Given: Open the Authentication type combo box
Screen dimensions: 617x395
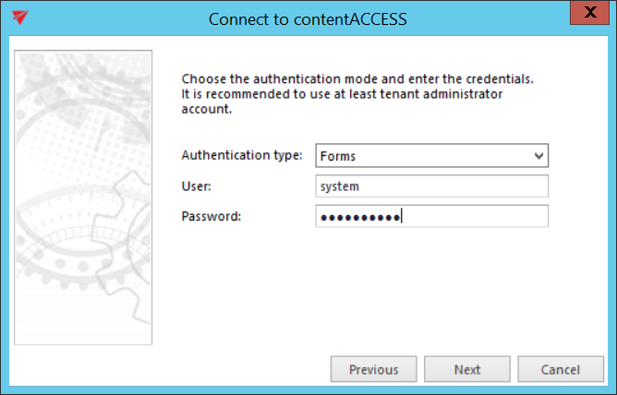Looking at the screenshot, I should coord(431,156).
